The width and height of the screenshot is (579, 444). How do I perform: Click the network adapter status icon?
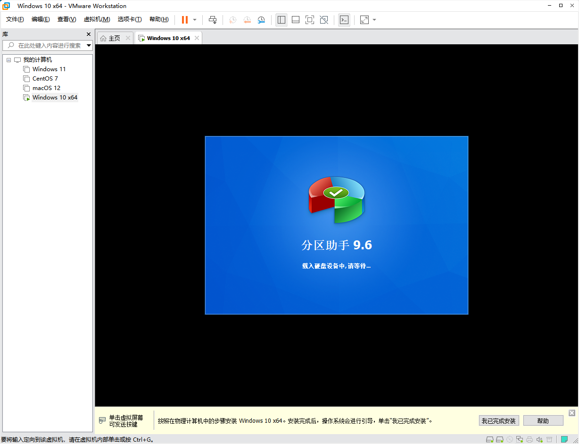[x=520, y=439]
